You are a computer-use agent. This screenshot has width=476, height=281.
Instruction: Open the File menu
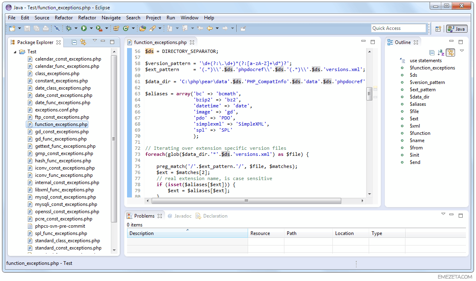(x=12, y=18)
